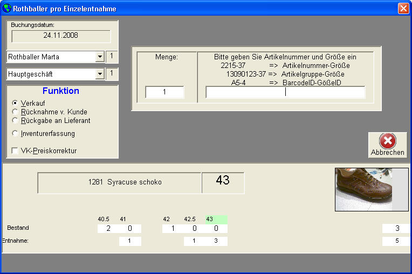
Task: Click Bestand value under size 43
Action: coord(216,229)
